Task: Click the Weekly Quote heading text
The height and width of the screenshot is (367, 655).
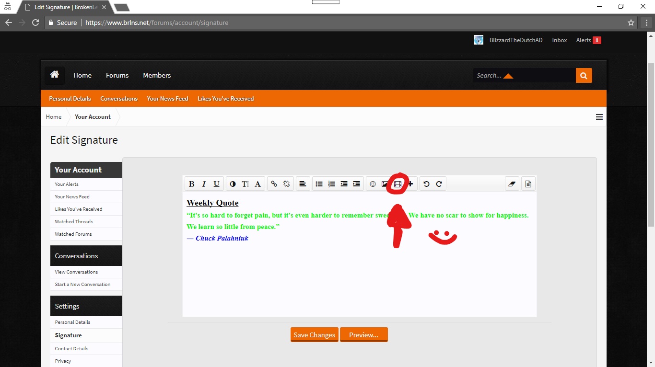Action: (x=212, y=203)
